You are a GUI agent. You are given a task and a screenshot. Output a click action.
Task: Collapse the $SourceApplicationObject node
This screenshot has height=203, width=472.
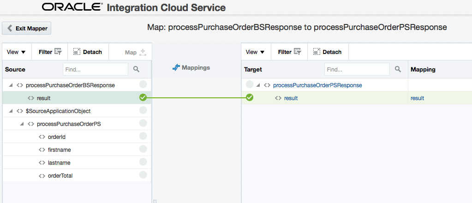pos(11,111)
